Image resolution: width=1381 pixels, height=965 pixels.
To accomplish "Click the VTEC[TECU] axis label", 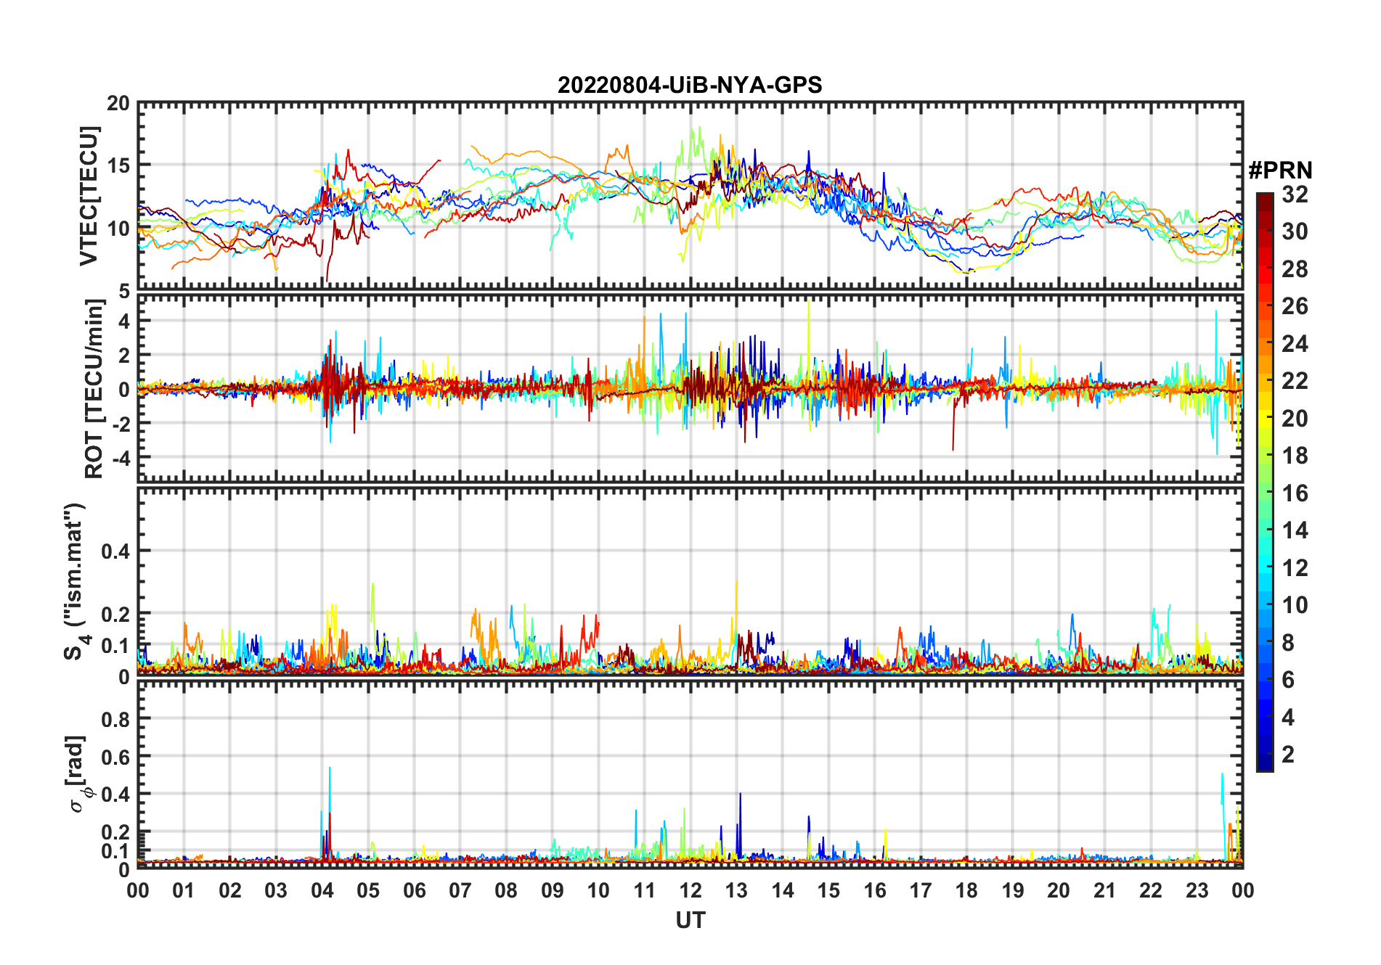I will tap(89, 196).
